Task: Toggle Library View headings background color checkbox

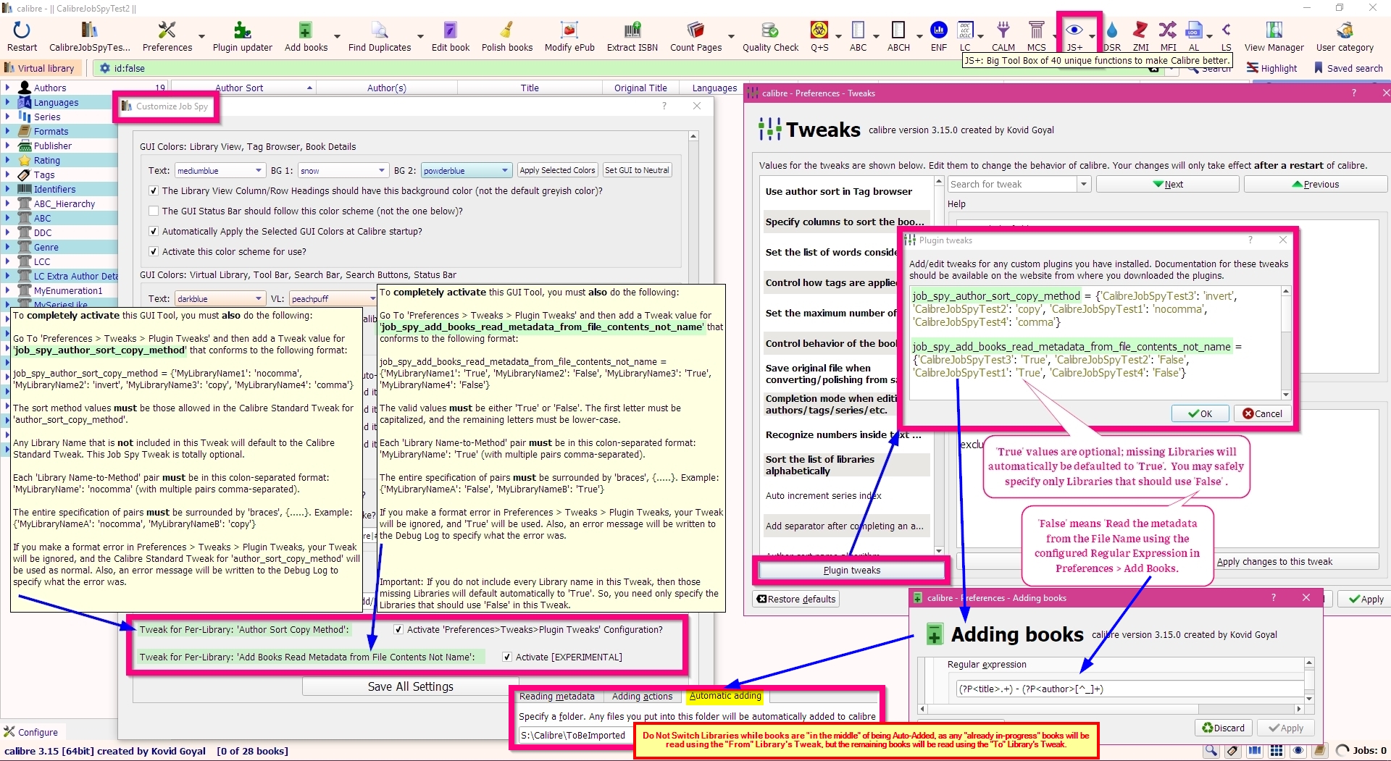Action: (154, 191)
